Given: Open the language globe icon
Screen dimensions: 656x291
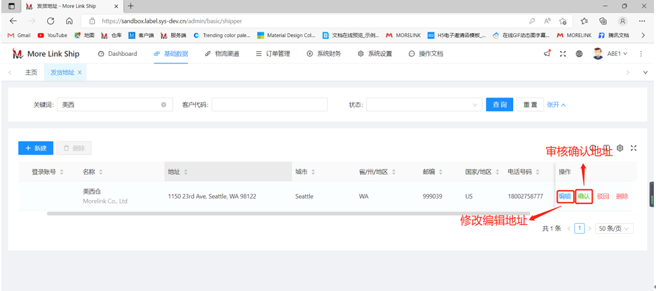Looking at the screenshot, I should click(579, 54).
